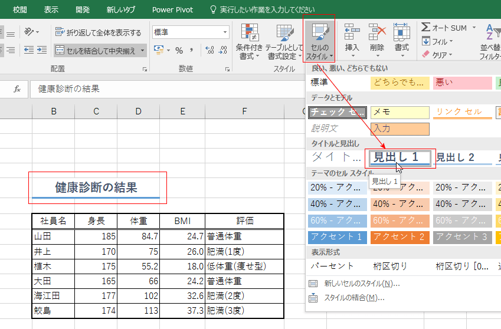Switch to the 校閲 (Review) tab

20,10
